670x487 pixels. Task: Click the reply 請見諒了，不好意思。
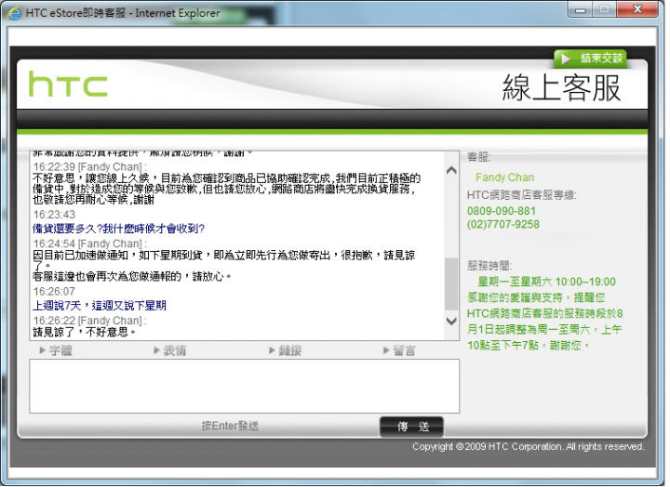point(85,332)
